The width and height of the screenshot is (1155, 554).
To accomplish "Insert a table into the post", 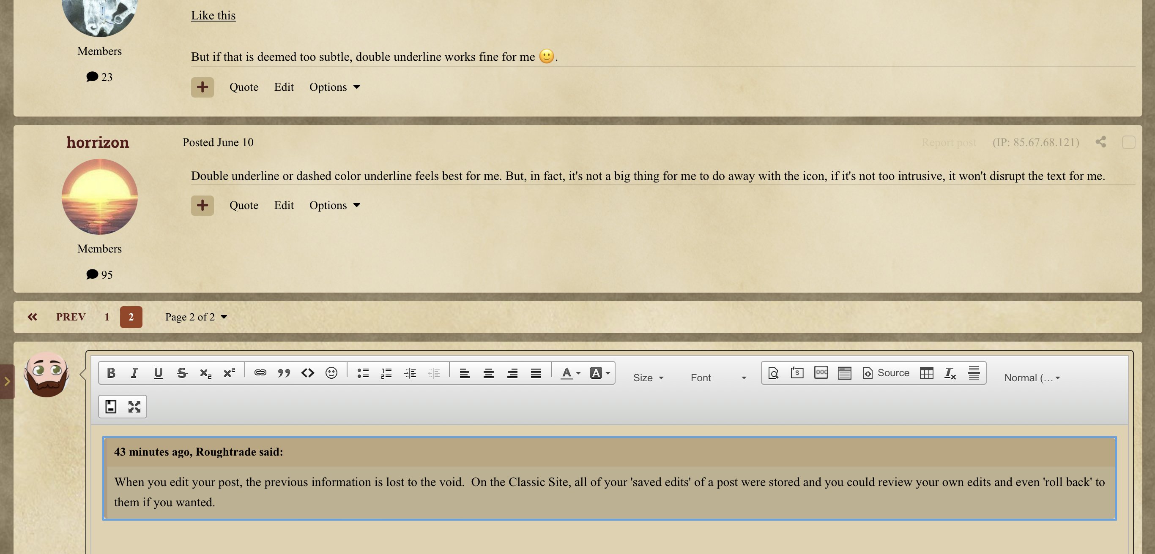I will pos(926,372).
